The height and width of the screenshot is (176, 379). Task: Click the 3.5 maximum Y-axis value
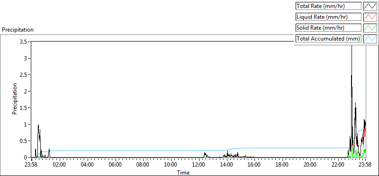click(x=25, y=42)
